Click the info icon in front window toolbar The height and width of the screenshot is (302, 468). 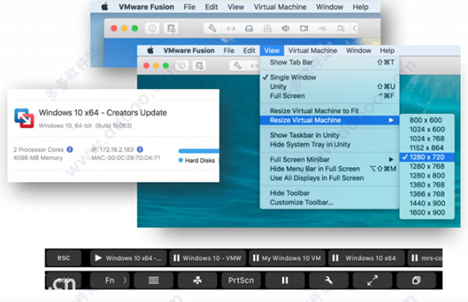coord(182,66)
